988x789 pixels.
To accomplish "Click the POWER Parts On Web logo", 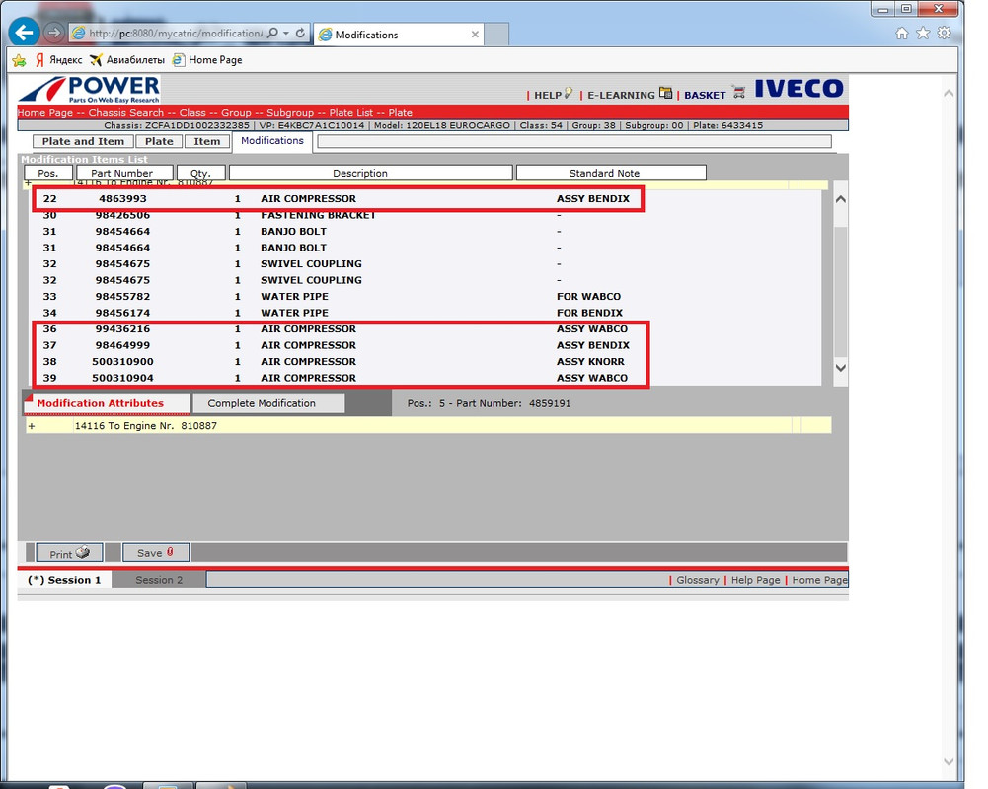I will click(x=89, y=90).
